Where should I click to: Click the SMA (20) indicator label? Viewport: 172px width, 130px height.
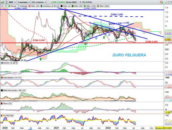77,6
